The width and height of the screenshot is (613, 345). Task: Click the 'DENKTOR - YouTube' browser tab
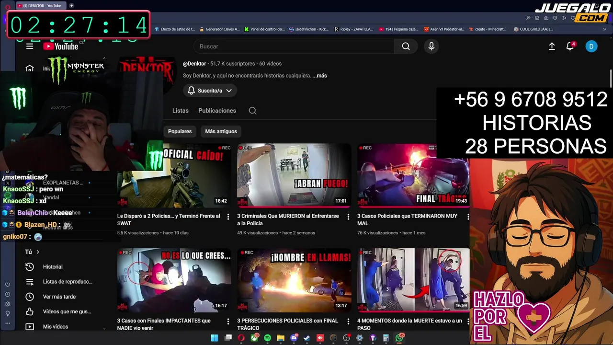[x=42, y=6]
